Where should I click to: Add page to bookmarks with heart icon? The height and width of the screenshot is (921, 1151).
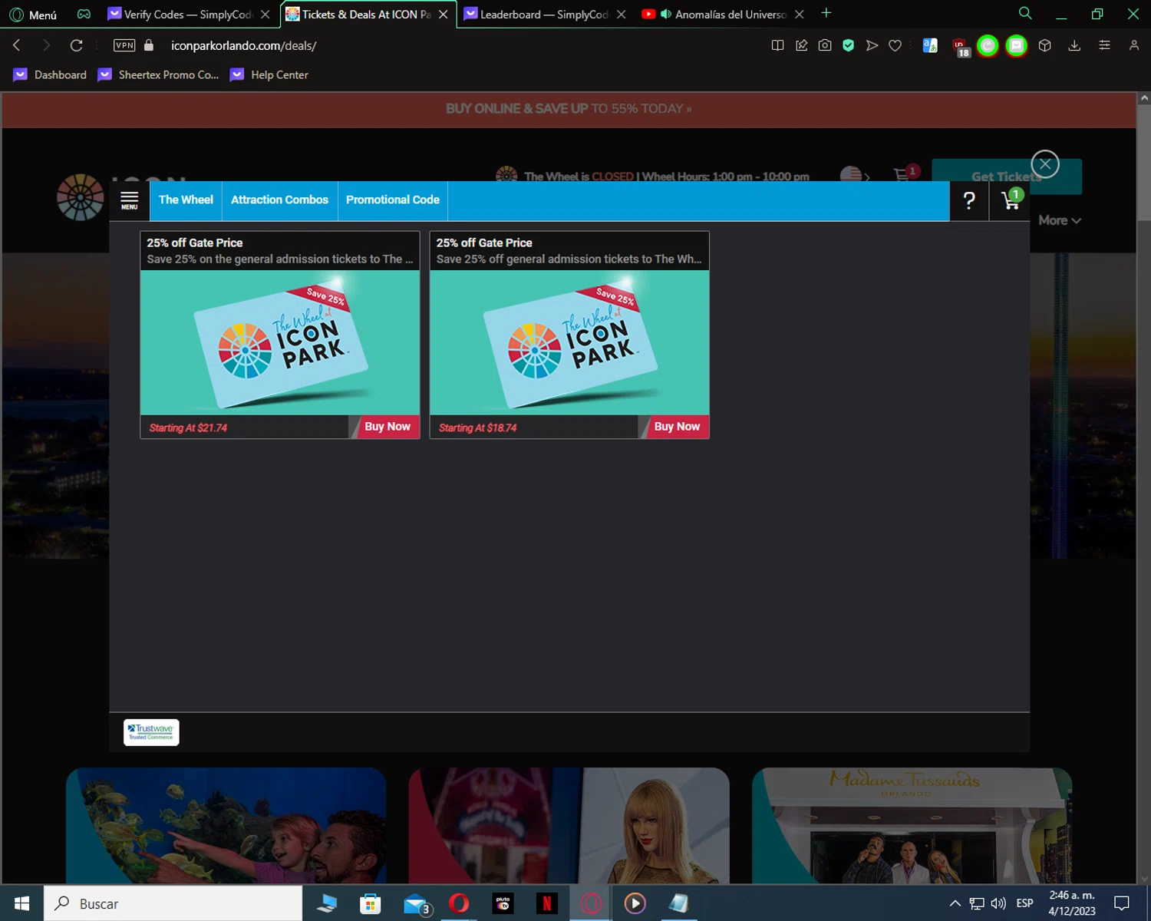pos(895,45)
